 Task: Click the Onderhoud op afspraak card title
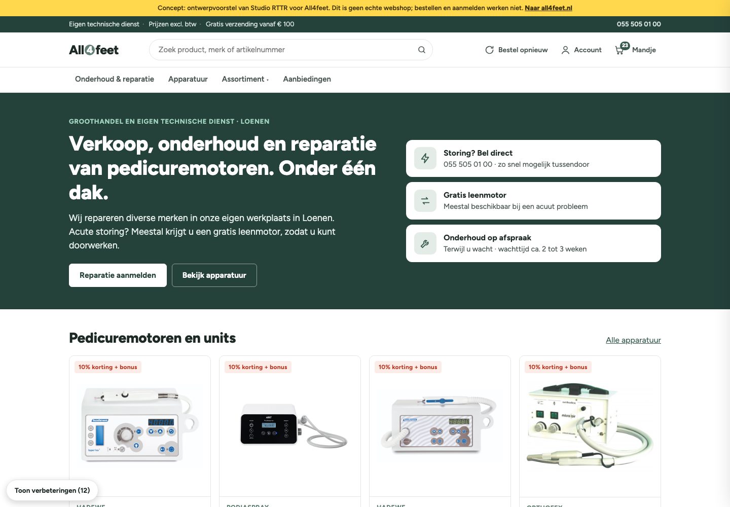(487, 238)
